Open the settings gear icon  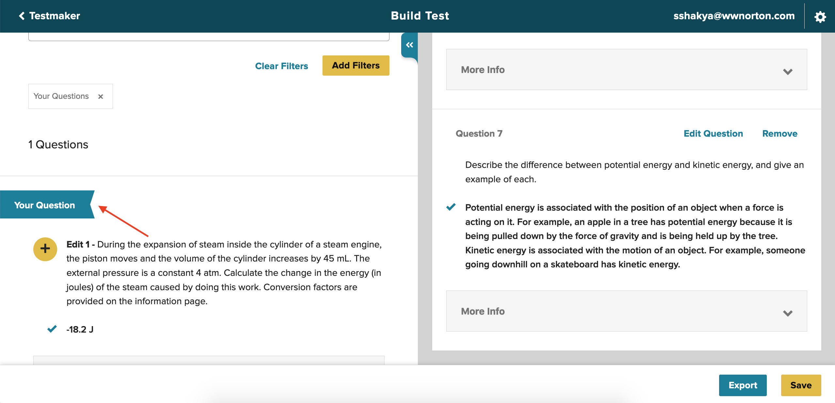pos(820,17)
